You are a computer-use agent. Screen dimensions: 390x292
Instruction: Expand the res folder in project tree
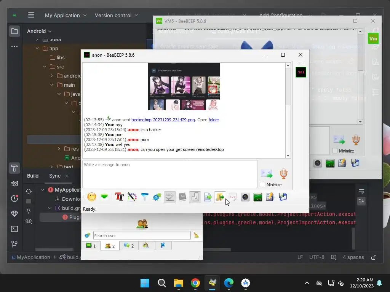point(59,149)
